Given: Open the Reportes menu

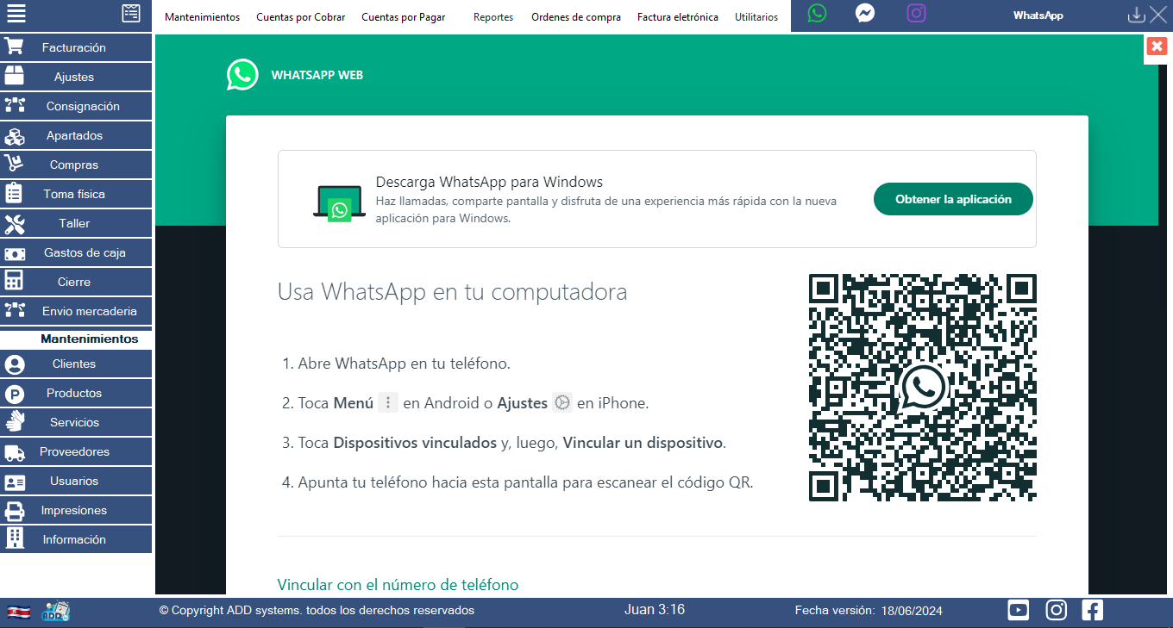Looking at the screenshot, I should tap(493, 17).
